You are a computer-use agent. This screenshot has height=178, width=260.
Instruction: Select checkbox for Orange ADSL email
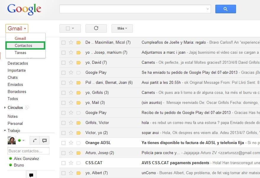click(63, 143)
